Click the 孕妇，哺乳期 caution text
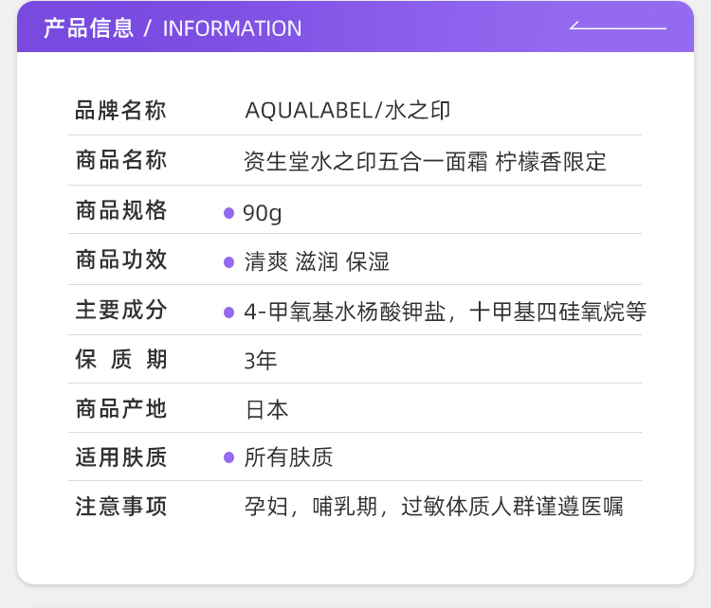 click(311, 507)
